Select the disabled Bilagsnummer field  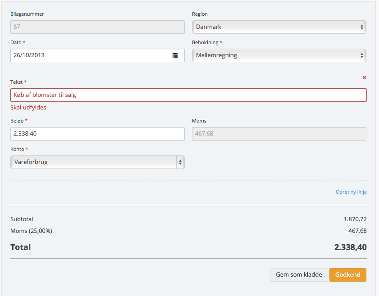(97, 27)
